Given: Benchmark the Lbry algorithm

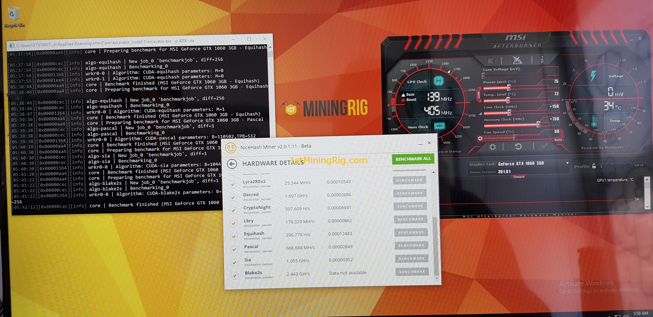Looking at the screenshot, I should click(410, 219).
